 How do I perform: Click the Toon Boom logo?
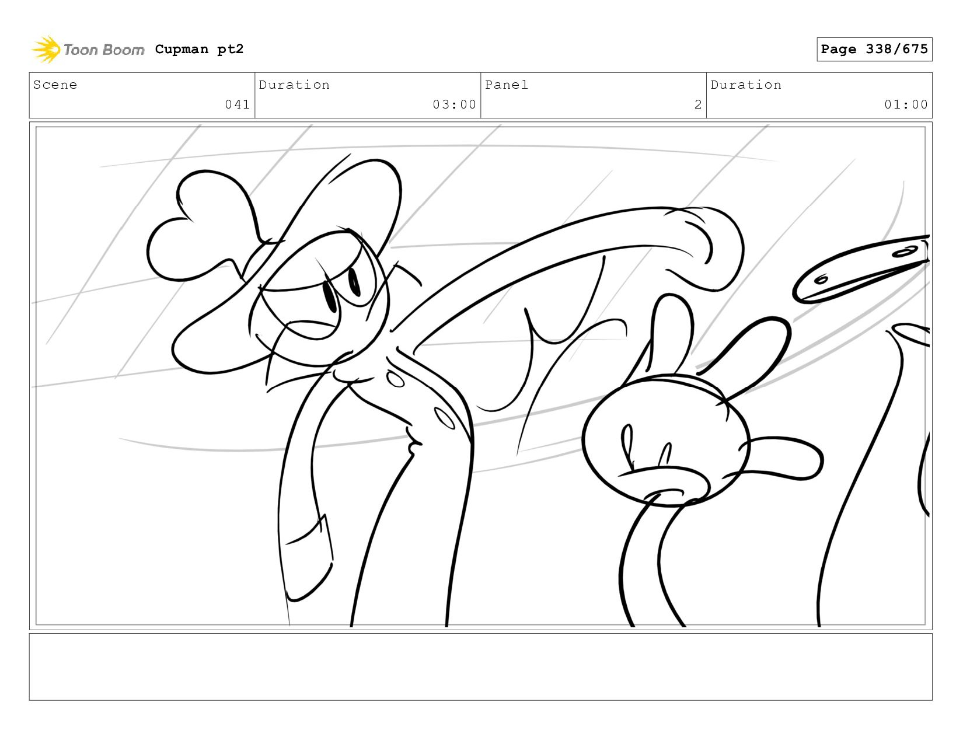(88, 50)
